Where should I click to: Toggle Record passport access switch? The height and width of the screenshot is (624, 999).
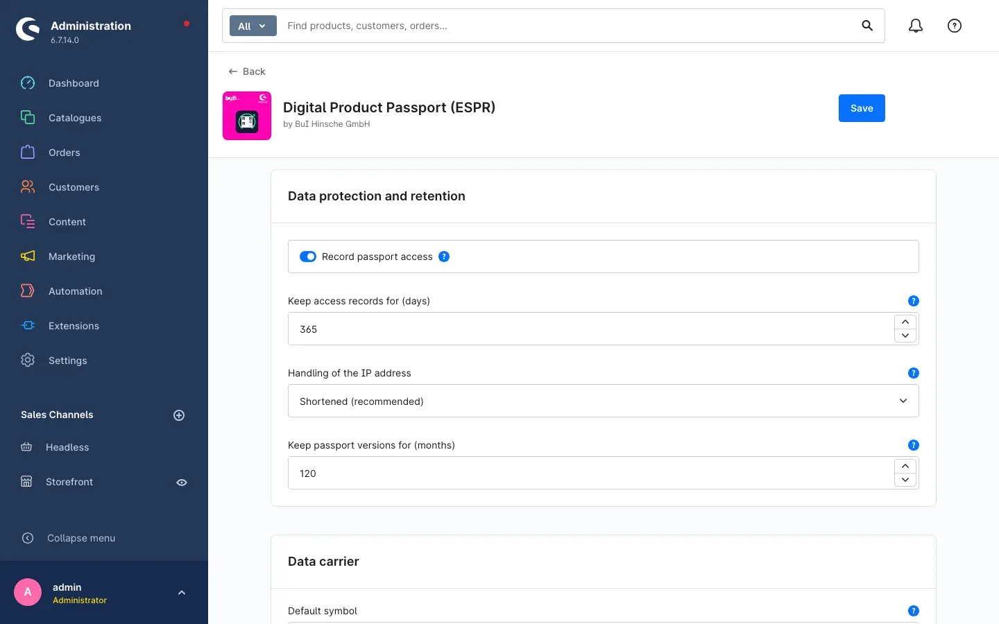[308, 257]
